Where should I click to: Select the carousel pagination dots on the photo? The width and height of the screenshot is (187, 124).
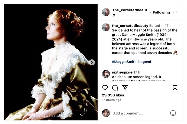pos(46,116)
